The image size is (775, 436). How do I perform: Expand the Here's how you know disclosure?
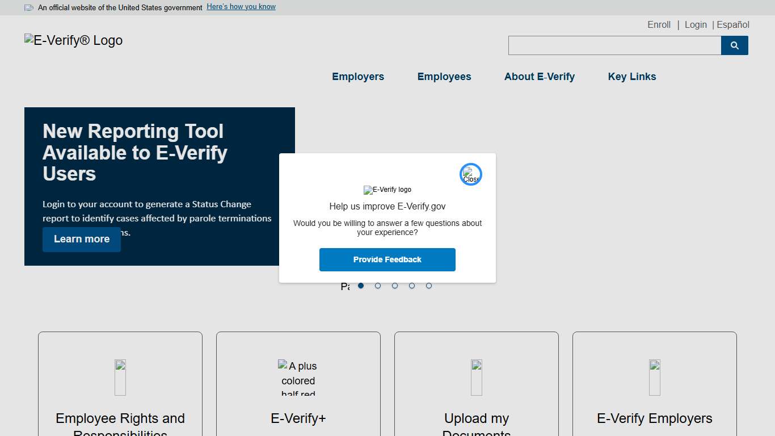[x=241, y=6]
